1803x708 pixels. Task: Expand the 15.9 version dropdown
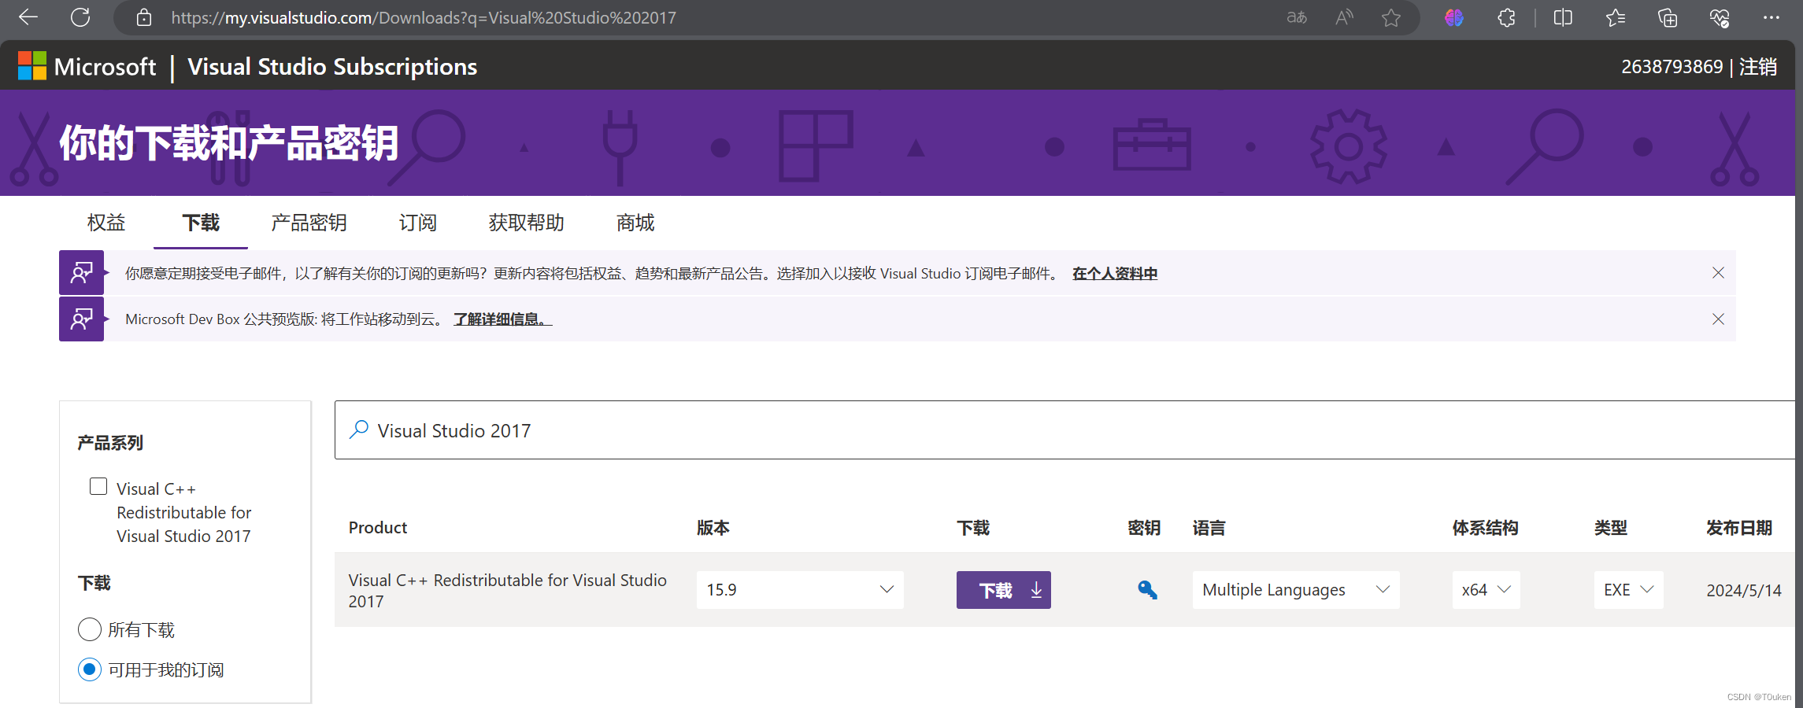[800, 589]
